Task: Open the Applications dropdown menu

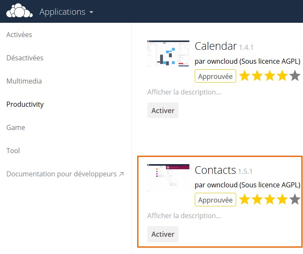Action: pos(66,12)
